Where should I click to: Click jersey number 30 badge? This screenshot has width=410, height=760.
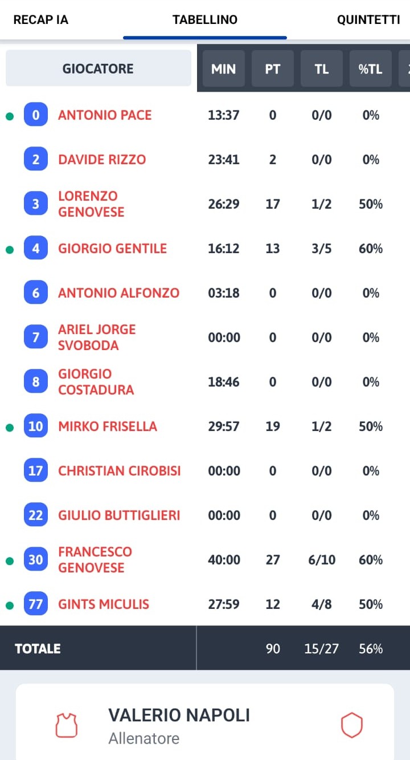(36, 560)
